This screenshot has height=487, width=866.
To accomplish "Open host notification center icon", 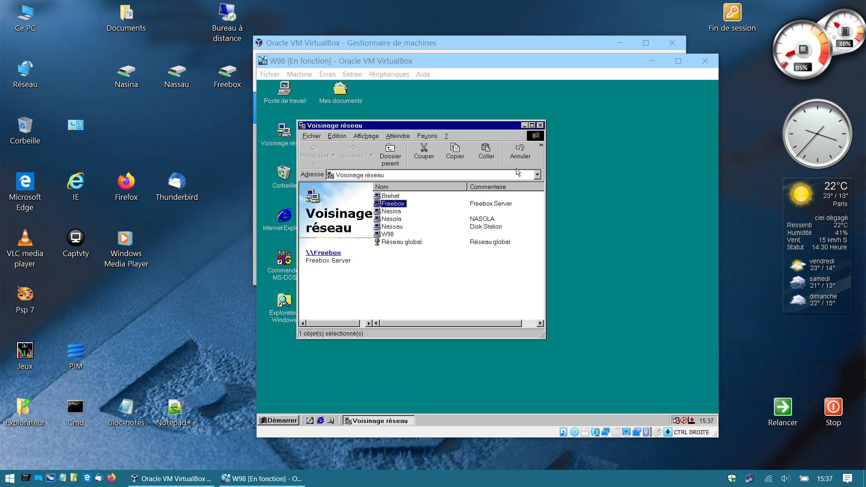I will coord(848,478).
